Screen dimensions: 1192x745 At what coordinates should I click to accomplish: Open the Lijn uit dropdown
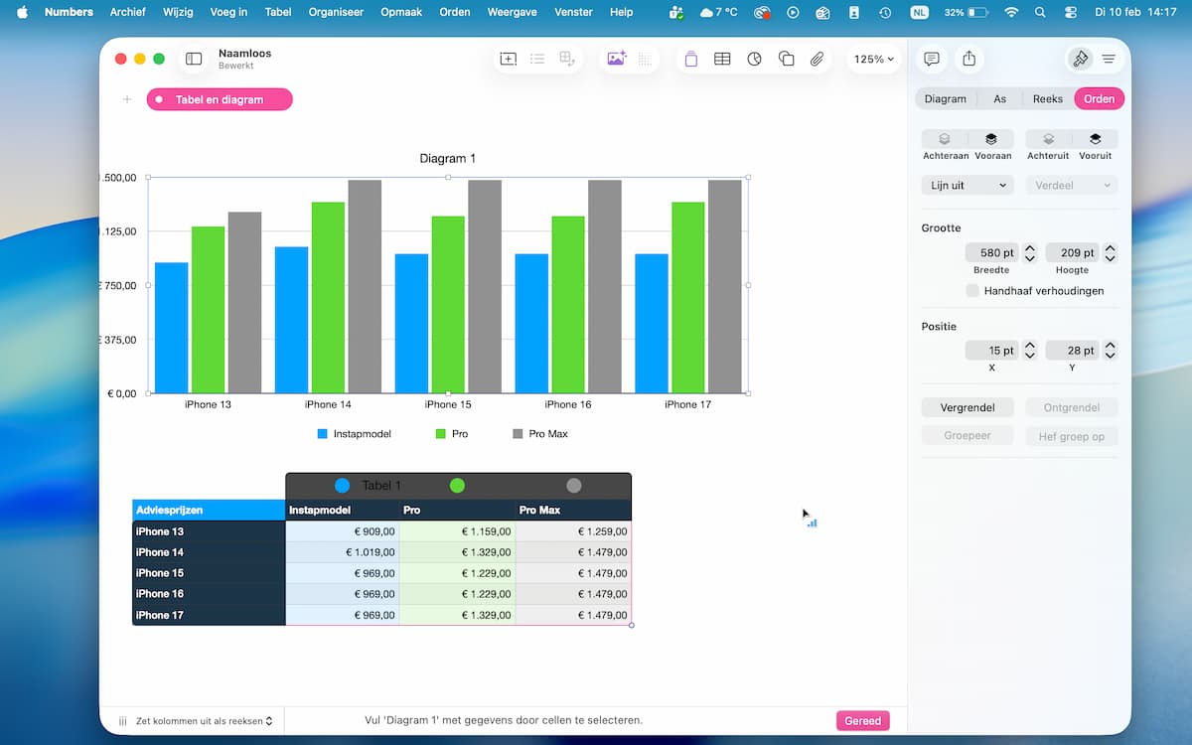pos(967,186)
